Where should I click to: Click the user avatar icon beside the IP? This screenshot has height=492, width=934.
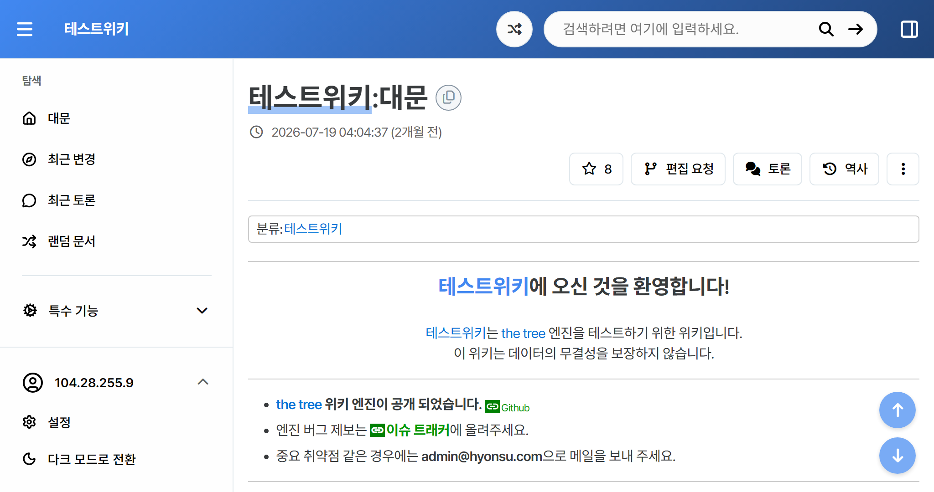[33, 383]
